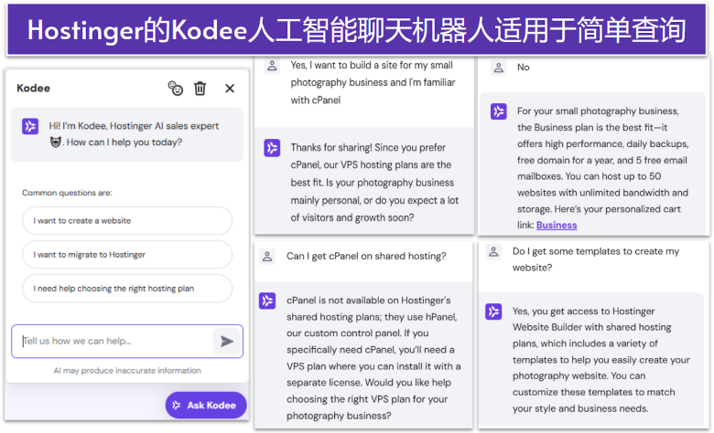Select the 'Kodee' chat panel title

(x=33, y=88)
